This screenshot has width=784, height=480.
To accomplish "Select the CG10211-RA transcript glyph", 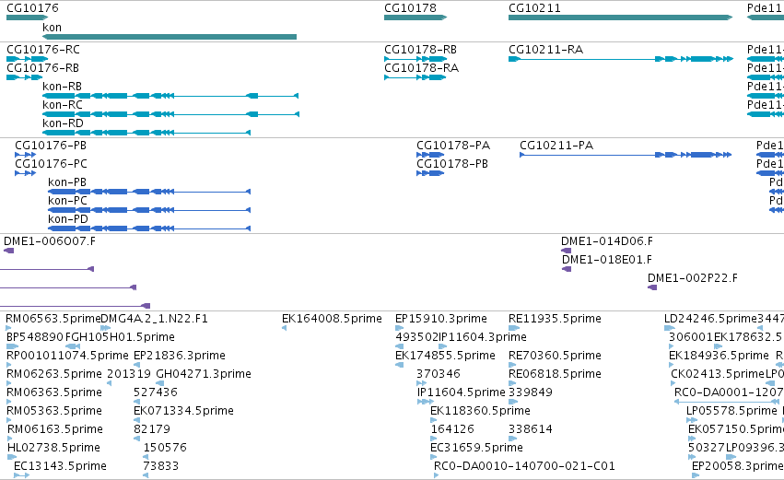I will click(x=621, y=59).
